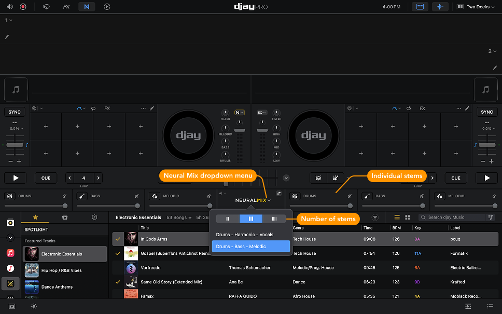Select the Automix icon in the top toolbar
Image resolution: width=502 pixels, height=314 pixels.
click(x=107, y=7)
